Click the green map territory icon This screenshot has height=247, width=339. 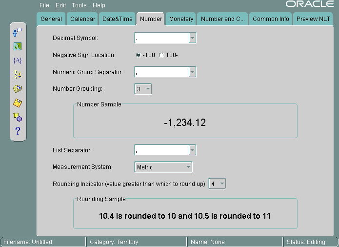point(18,46)
